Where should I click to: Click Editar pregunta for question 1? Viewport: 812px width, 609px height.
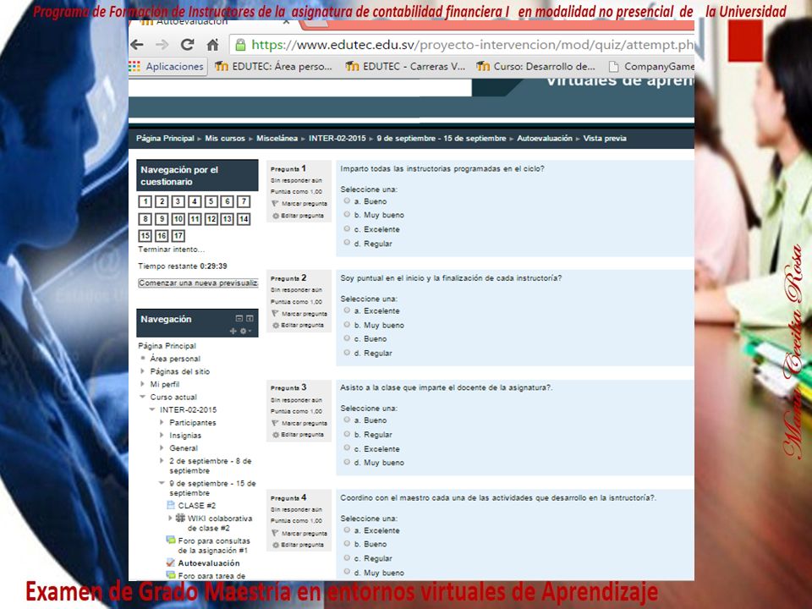point(299,216)
